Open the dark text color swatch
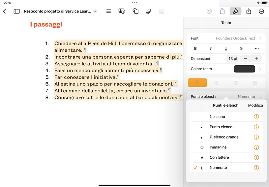This screenshot has height=187, width=269. point(244,69)
